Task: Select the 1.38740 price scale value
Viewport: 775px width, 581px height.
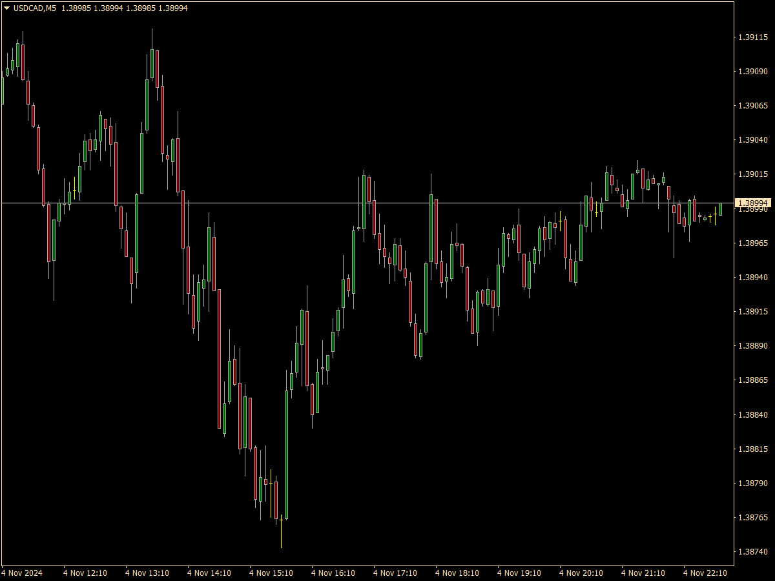Action: pyautogui.click(x=753, y=550)
